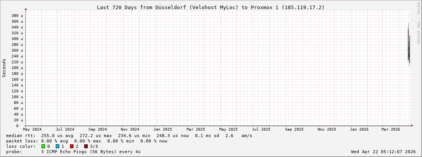Click the "Seconds" y-axis label
Image resolution: width=422 pixels, height=157 pixels.
pos(4,68)
